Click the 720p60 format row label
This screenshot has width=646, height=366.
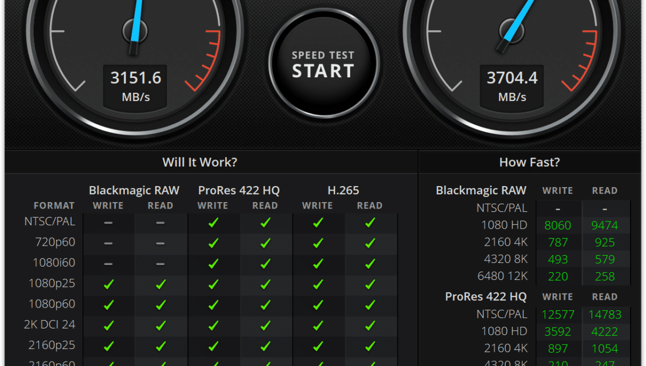pyautogui.click(x=55, y=242)
